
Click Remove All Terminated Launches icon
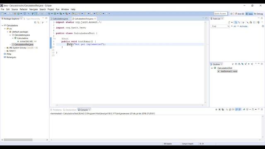223,109
